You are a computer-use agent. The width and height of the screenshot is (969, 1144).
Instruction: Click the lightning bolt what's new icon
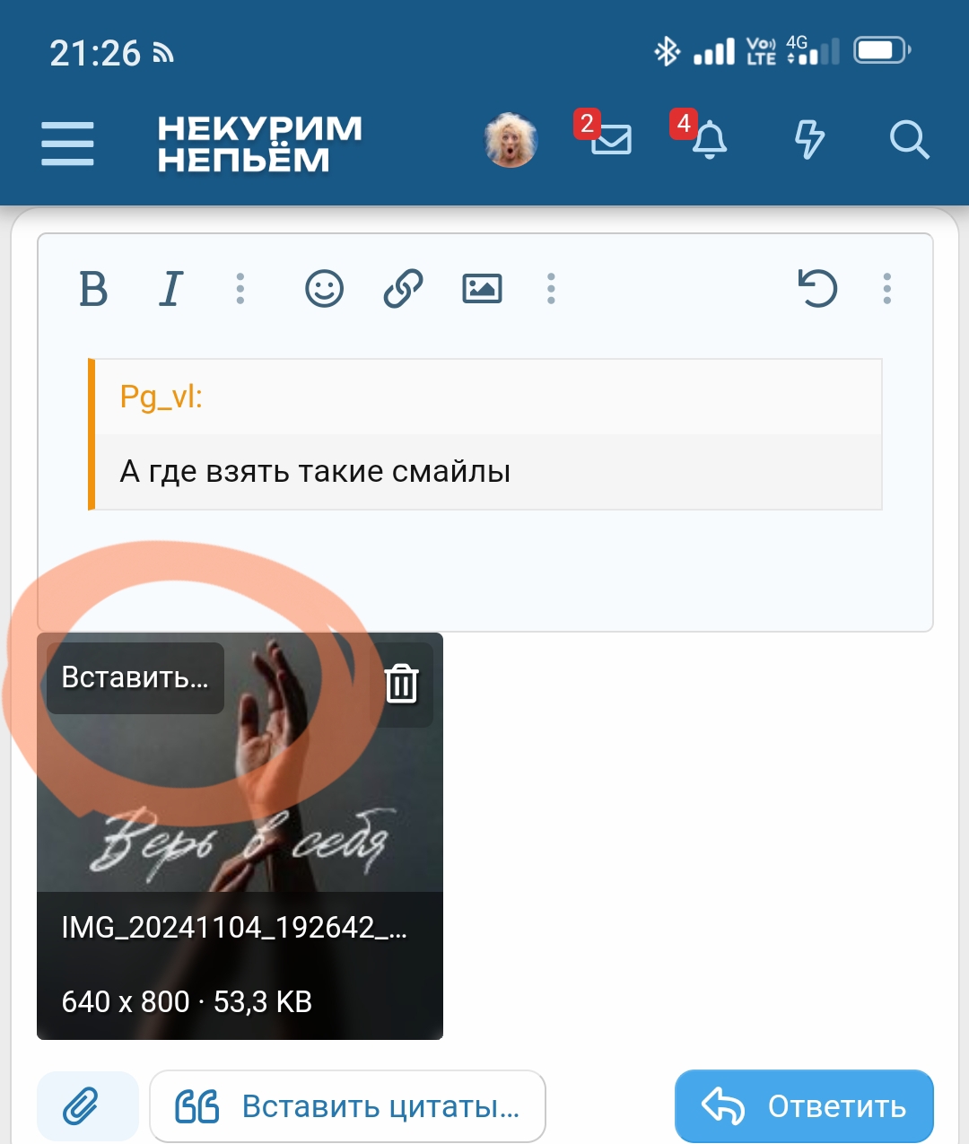click(809, 140)
